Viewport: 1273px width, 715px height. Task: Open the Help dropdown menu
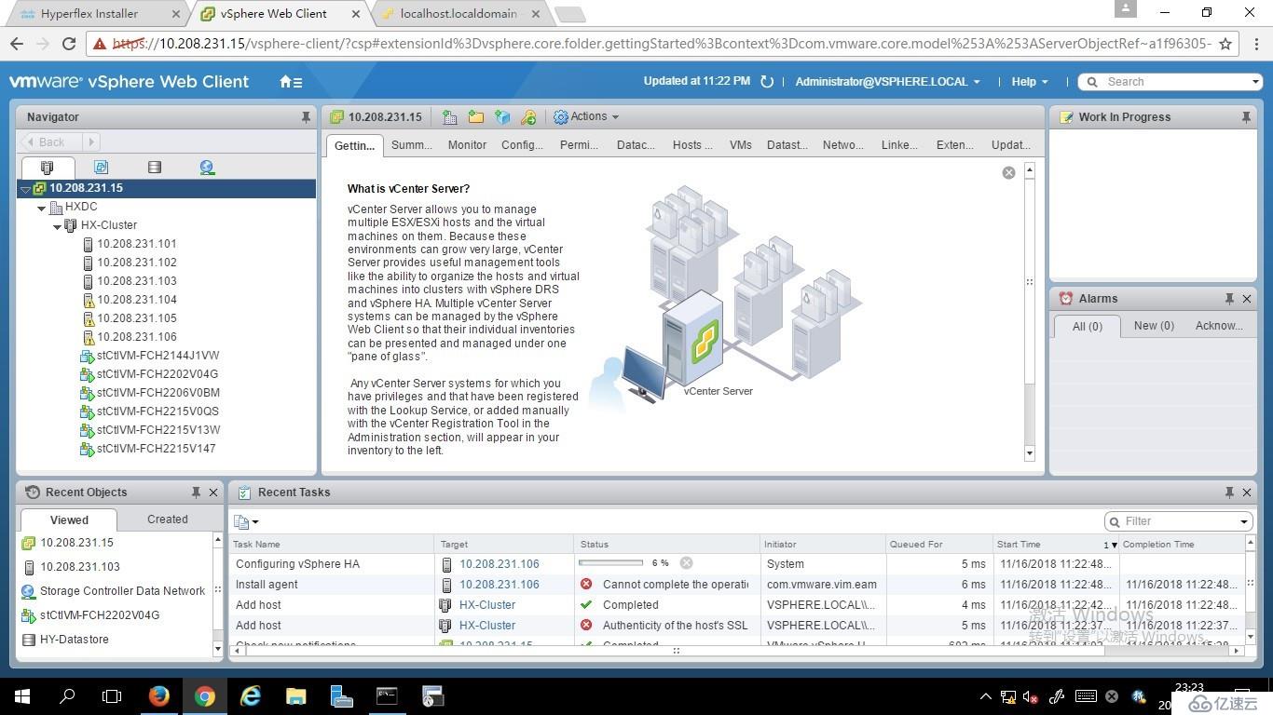[1030, 82]
